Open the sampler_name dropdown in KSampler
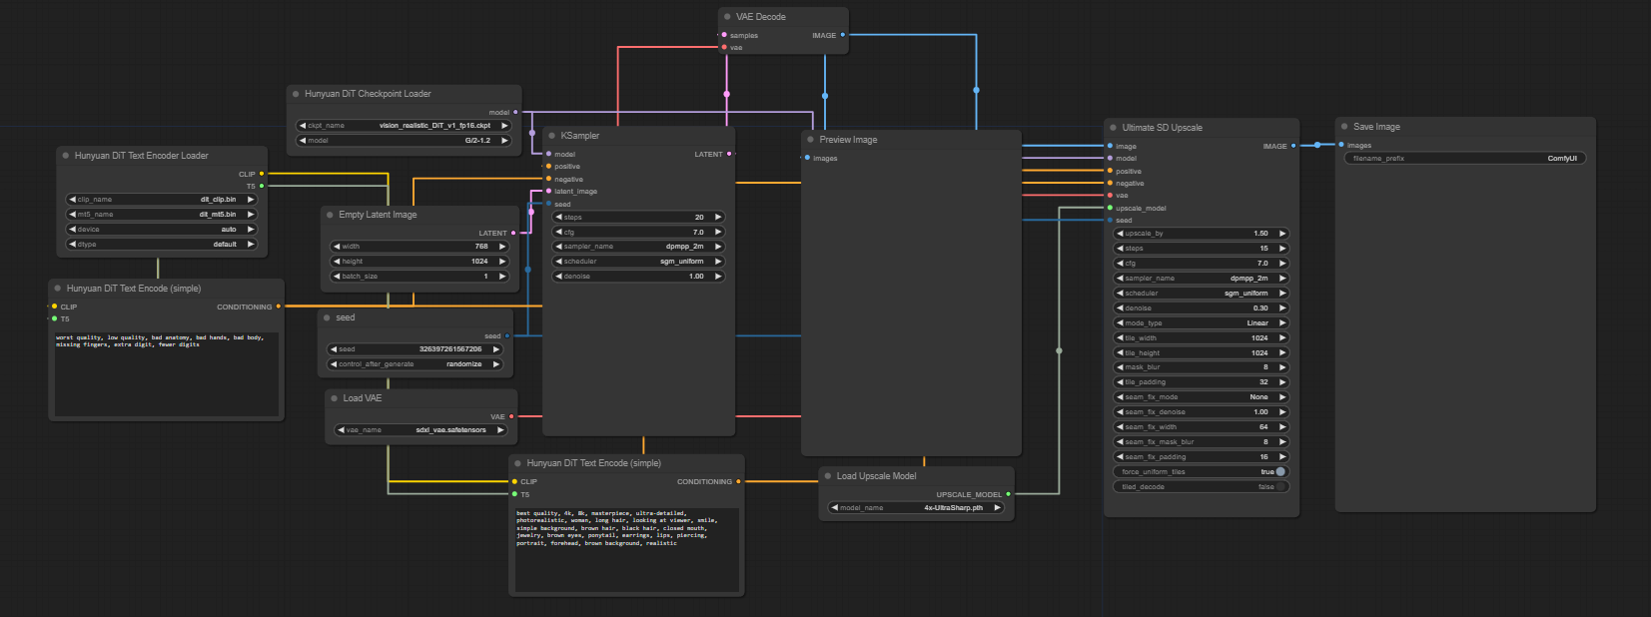The image size is (1651, 617). [637, 247]
